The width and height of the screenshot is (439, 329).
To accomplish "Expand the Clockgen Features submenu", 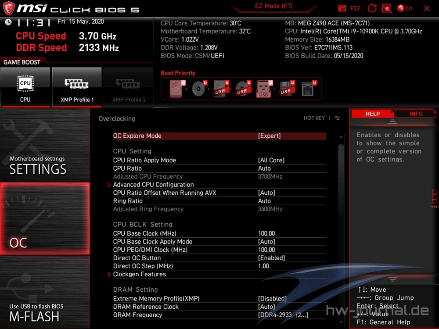I will tap(219, 274).
